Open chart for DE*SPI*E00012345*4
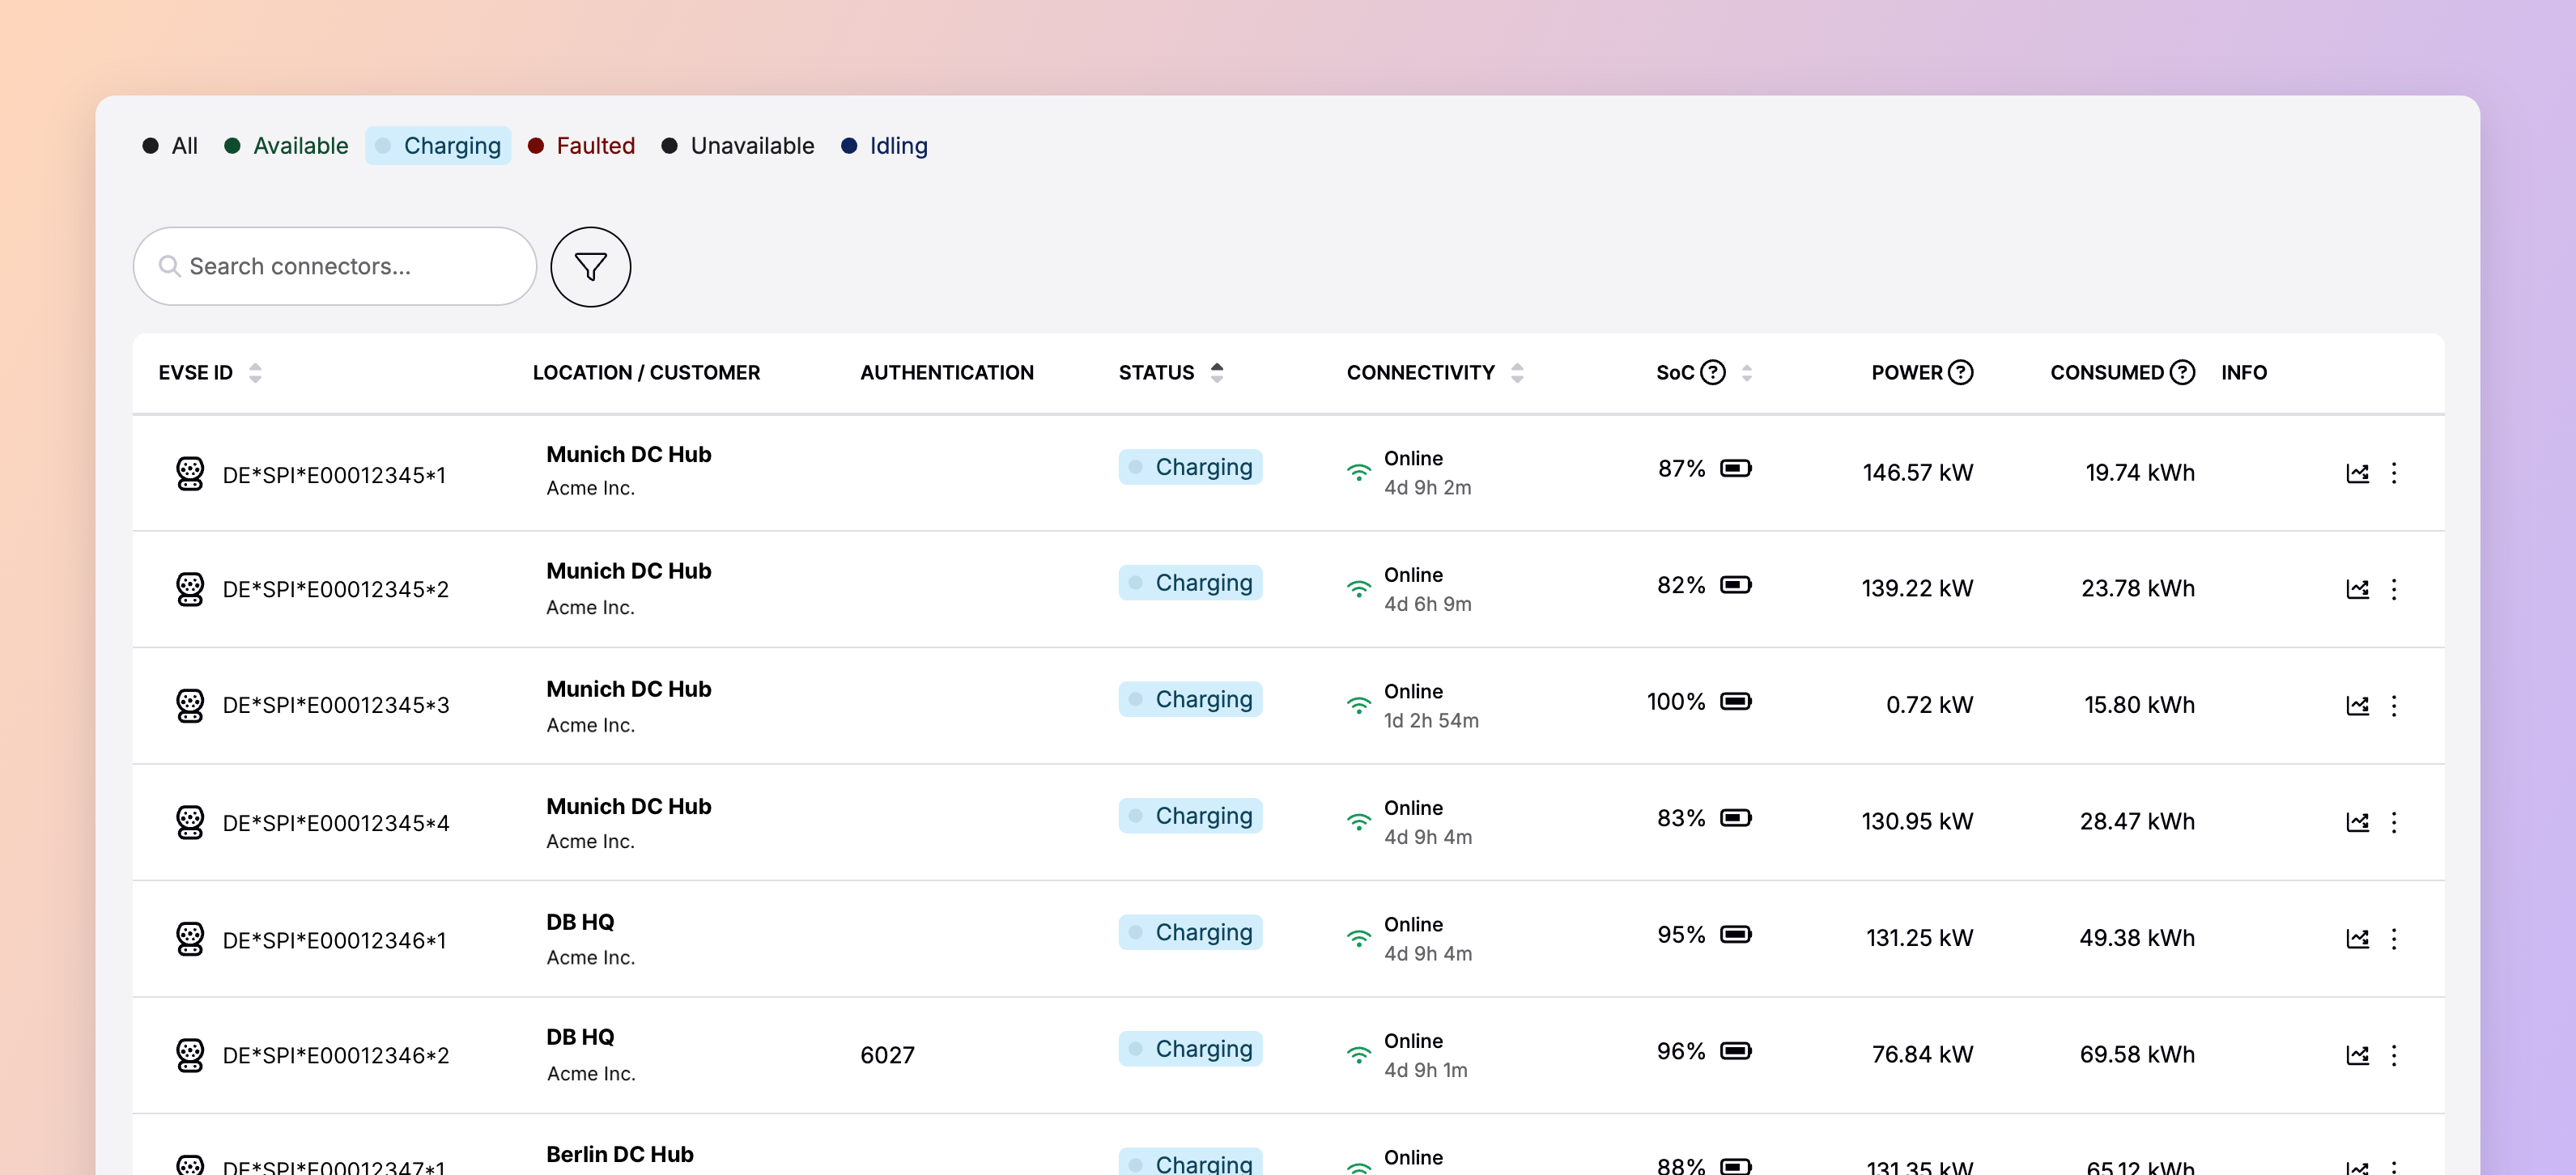Screen dimensions: 2576x1175 click(2357, 822)
